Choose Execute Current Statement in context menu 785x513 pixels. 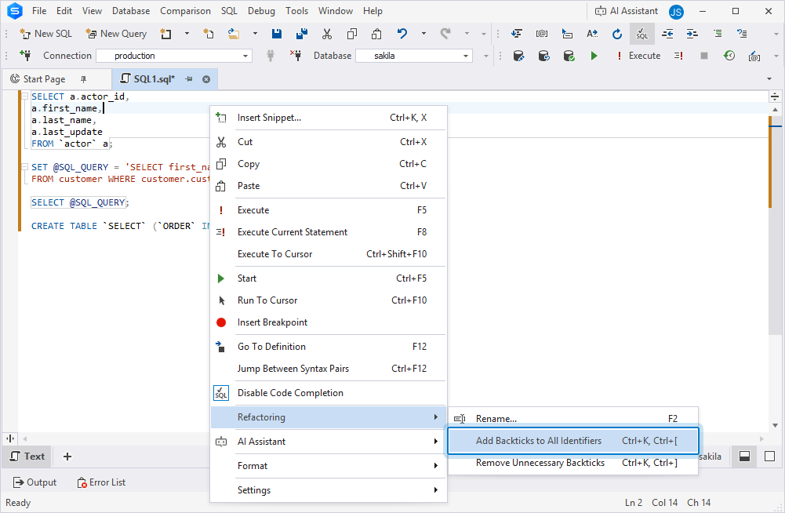point(328,232)
